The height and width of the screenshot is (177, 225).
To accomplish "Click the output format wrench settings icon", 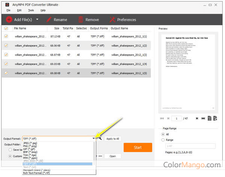I will pyautogui.click(x=100, y=139).
